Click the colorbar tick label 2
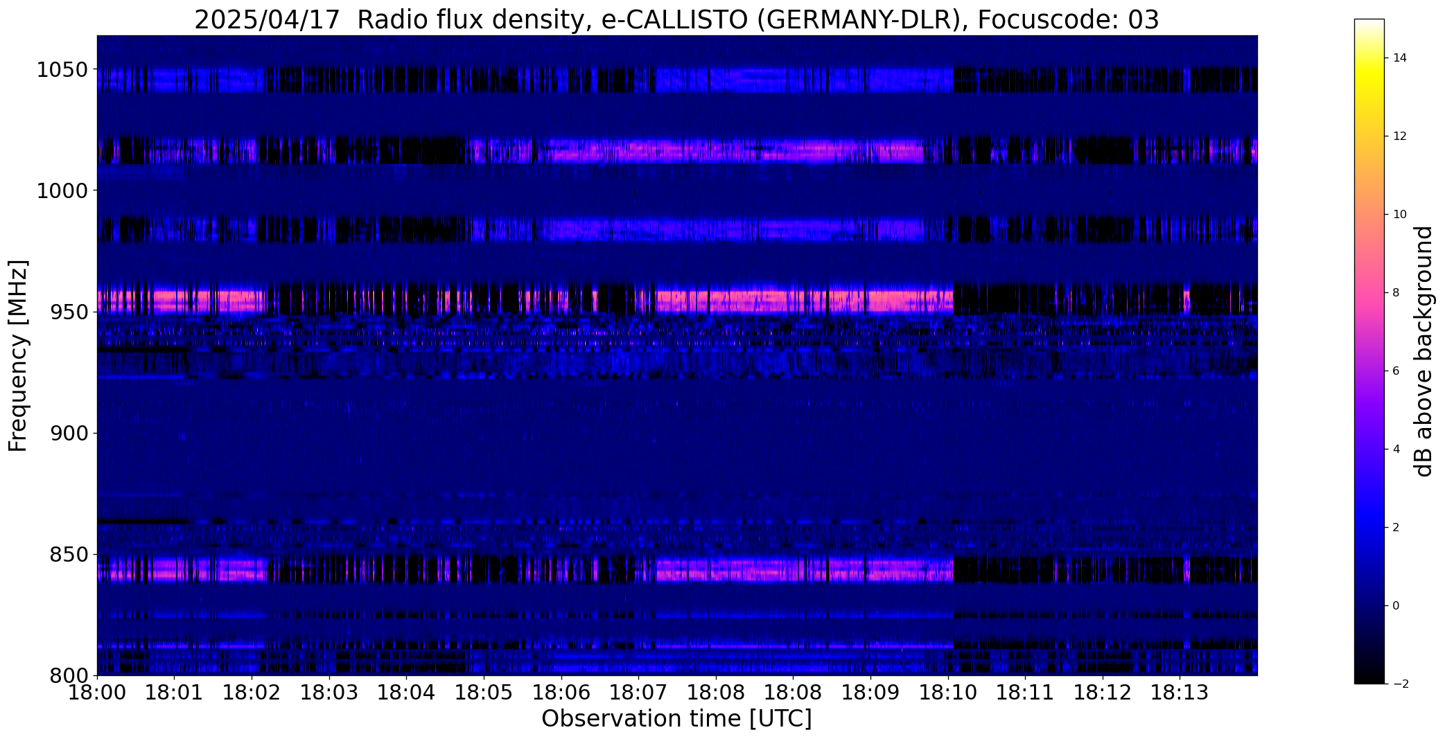1445x739 pixels. click(1396, 528)
